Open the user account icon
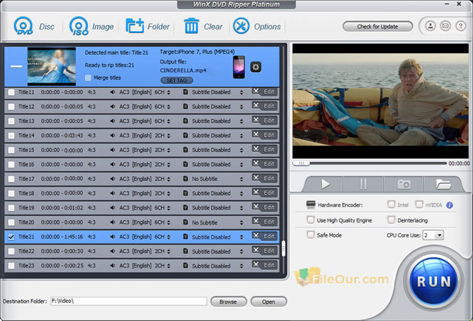The width and height of the screenshot is (473, 321). click(x=431, y=26)
